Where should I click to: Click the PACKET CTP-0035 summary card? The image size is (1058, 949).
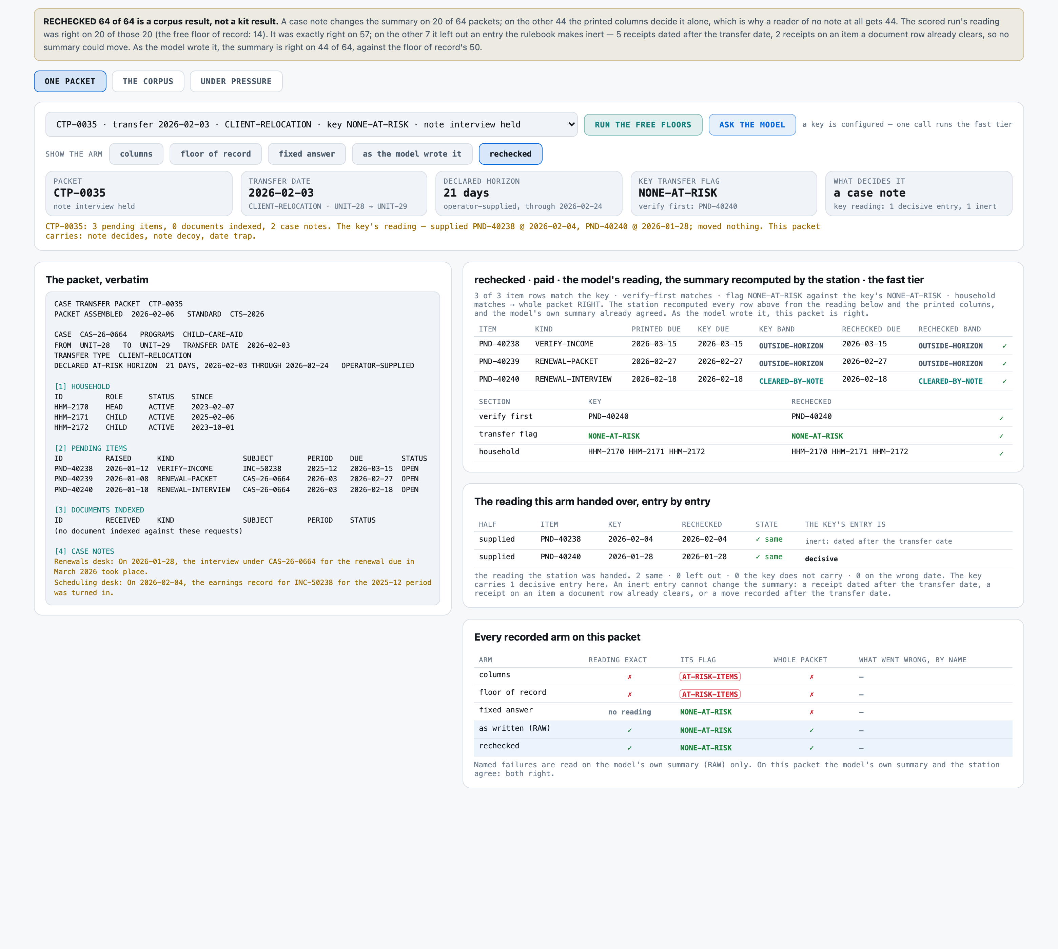pyautogui.click(x=139, y=194)
